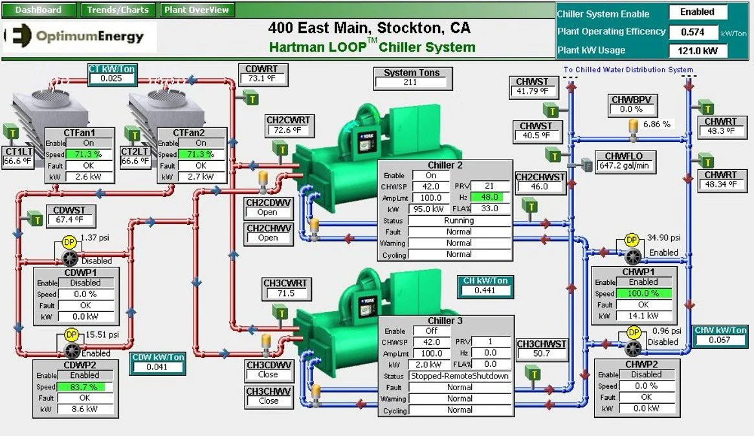
Task: Click the CDWP1 pump icon
Action: click(x=71, y=259)
